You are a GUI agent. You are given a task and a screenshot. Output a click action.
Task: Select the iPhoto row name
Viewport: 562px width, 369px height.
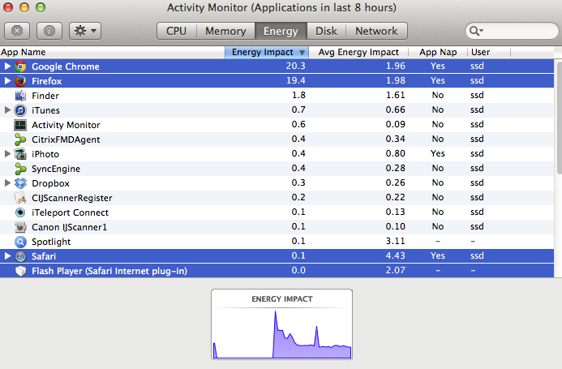pyautogui.click(x=45, y=154)
